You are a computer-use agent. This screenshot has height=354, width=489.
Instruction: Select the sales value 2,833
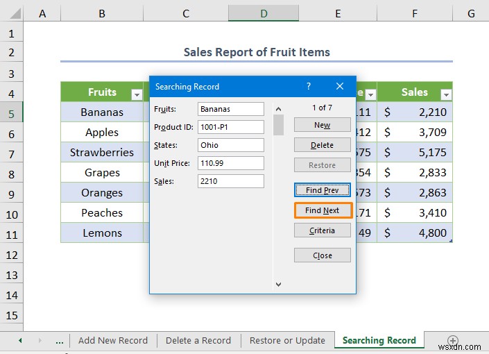(x=415, y=173)
